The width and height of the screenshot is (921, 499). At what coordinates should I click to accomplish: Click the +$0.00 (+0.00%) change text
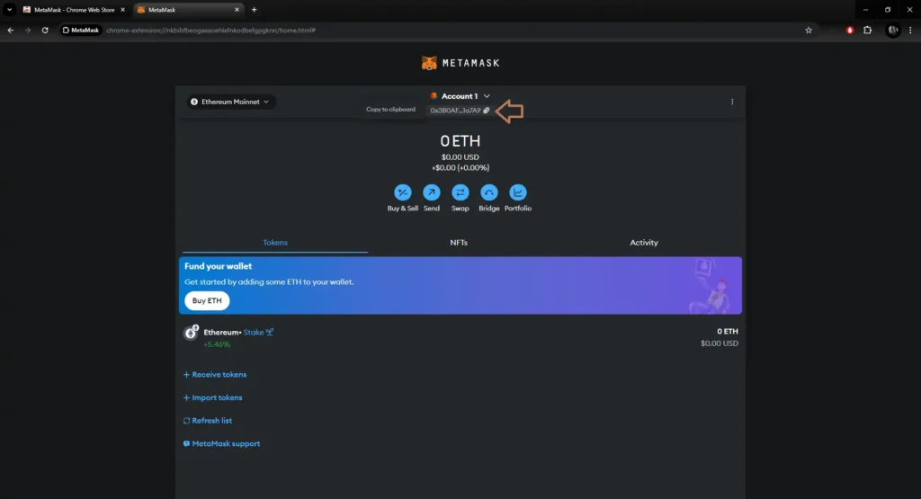click(460, 168)
